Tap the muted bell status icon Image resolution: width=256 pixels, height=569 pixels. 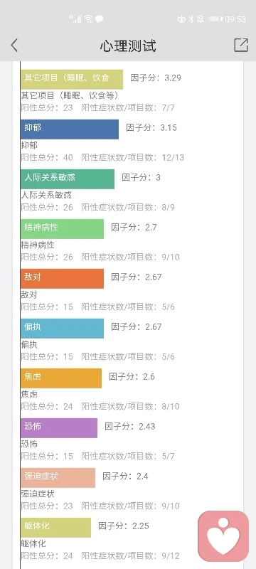point(200,19)
